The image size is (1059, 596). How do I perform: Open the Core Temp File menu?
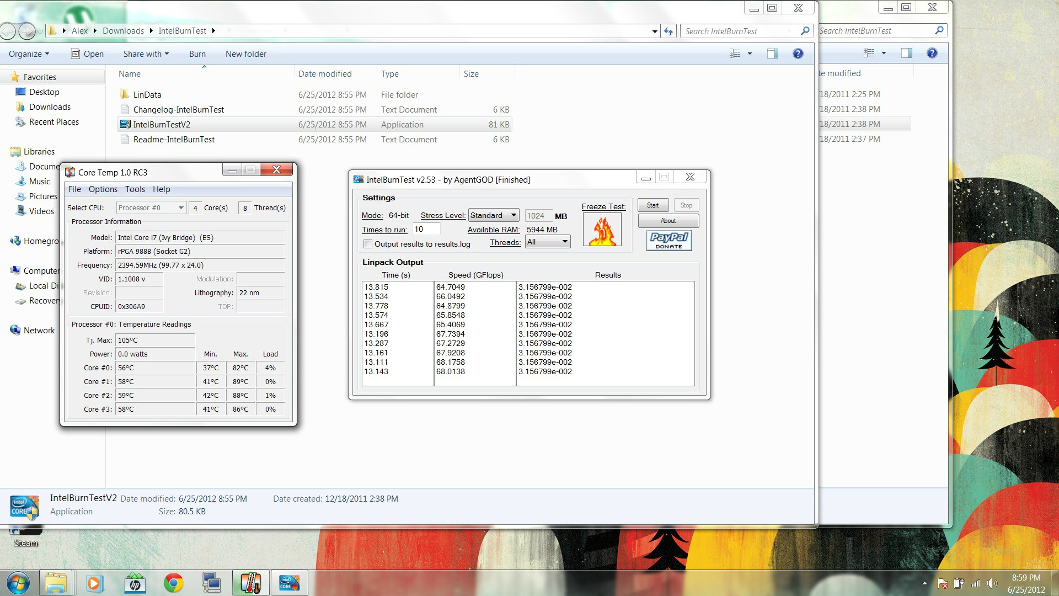tap(74, 189)
